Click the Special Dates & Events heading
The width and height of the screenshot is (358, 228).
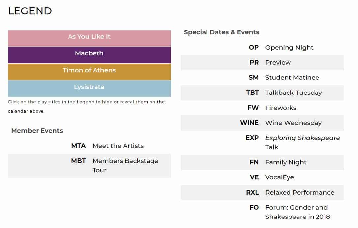pos(221,32)
